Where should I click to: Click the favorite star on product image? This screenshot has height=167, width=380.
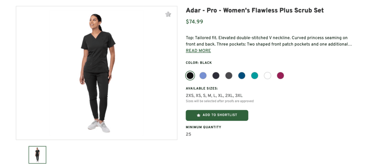(x=168, y=14)
